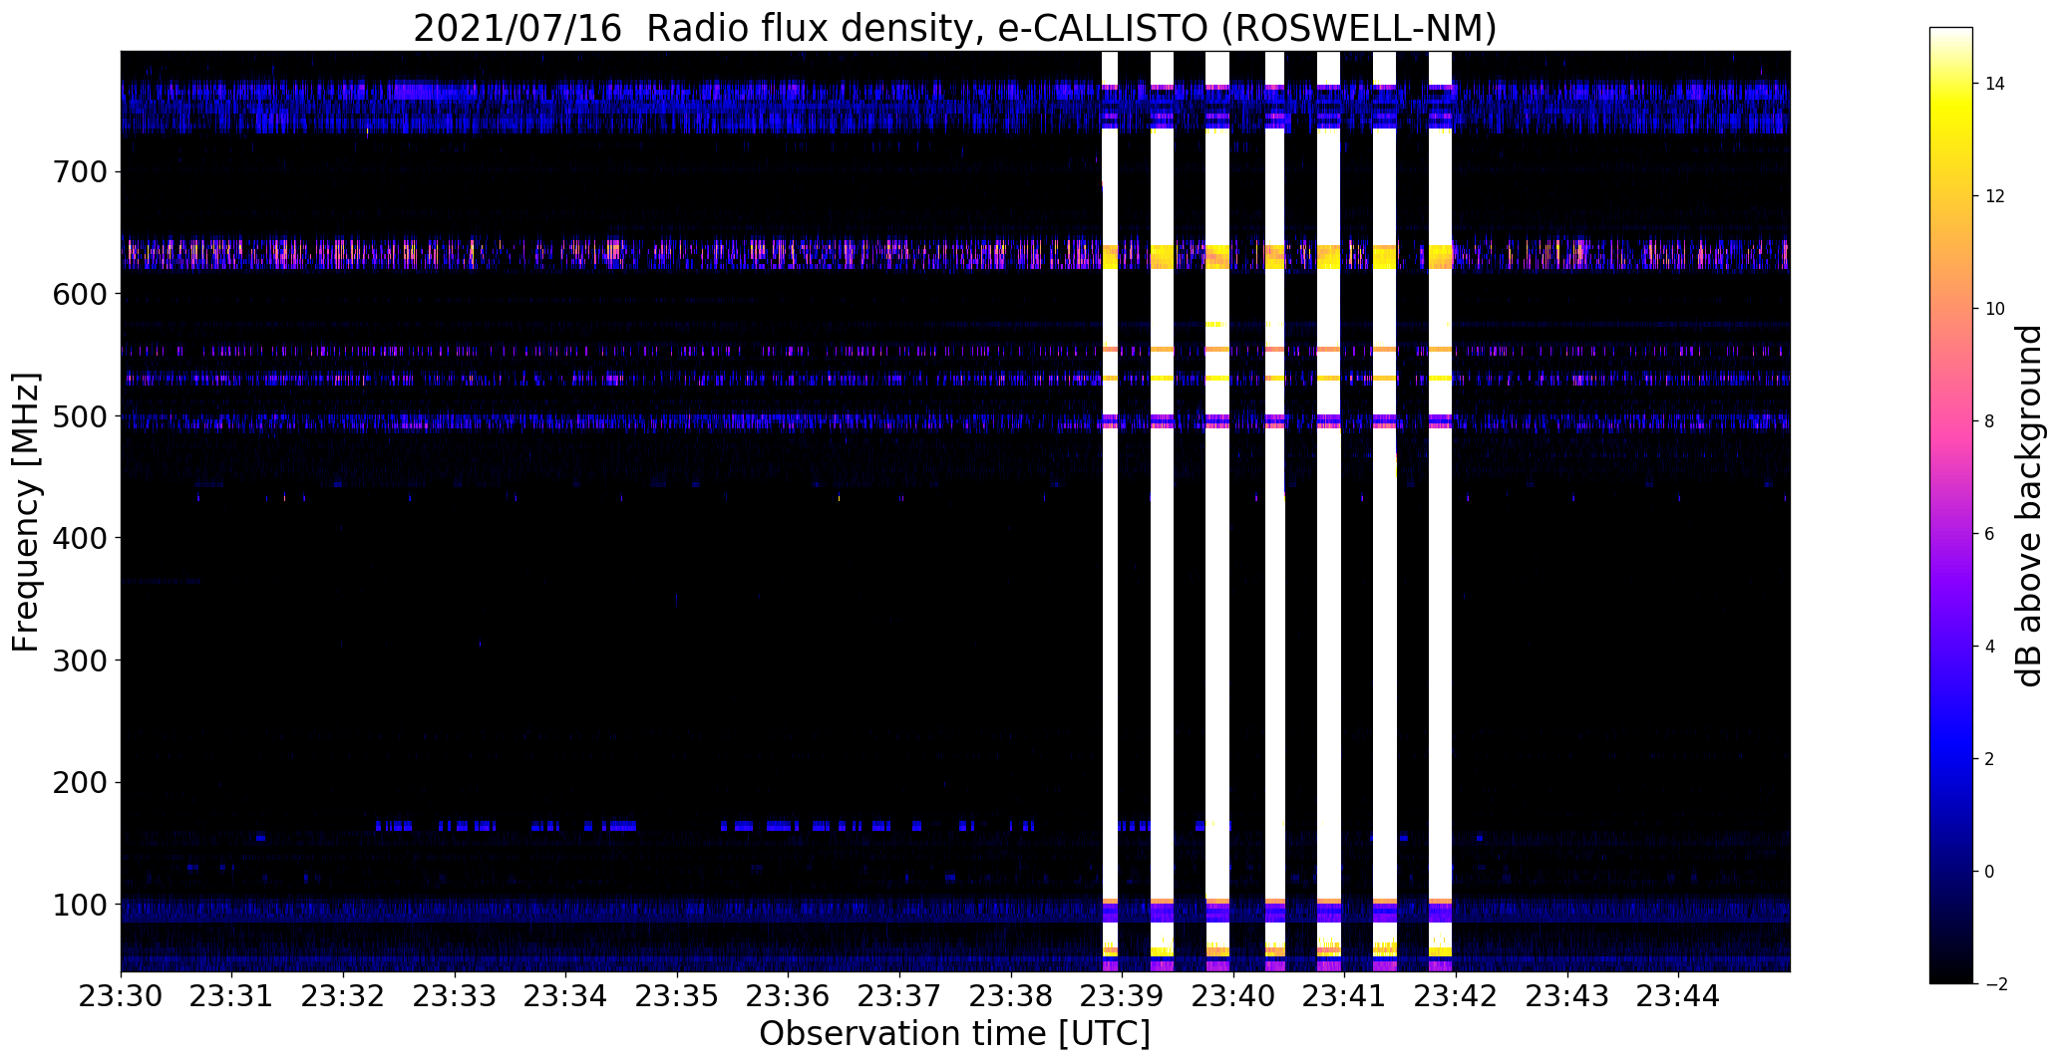Click the x-axis label Observation time [UTC]
This screenshot has height=1063, width=2060.
[955, 1034]
